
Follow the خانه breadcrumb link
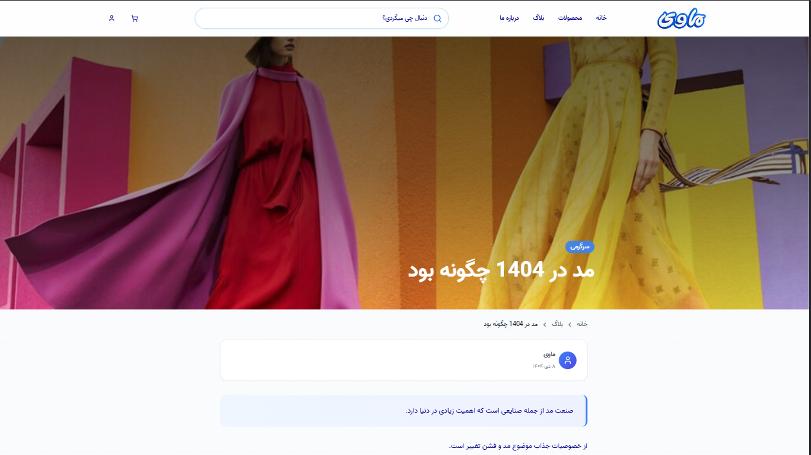(x=582, y=324)
